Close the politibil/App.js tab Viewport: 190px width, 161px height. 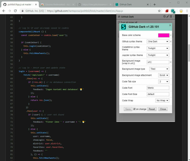point(36,5)
